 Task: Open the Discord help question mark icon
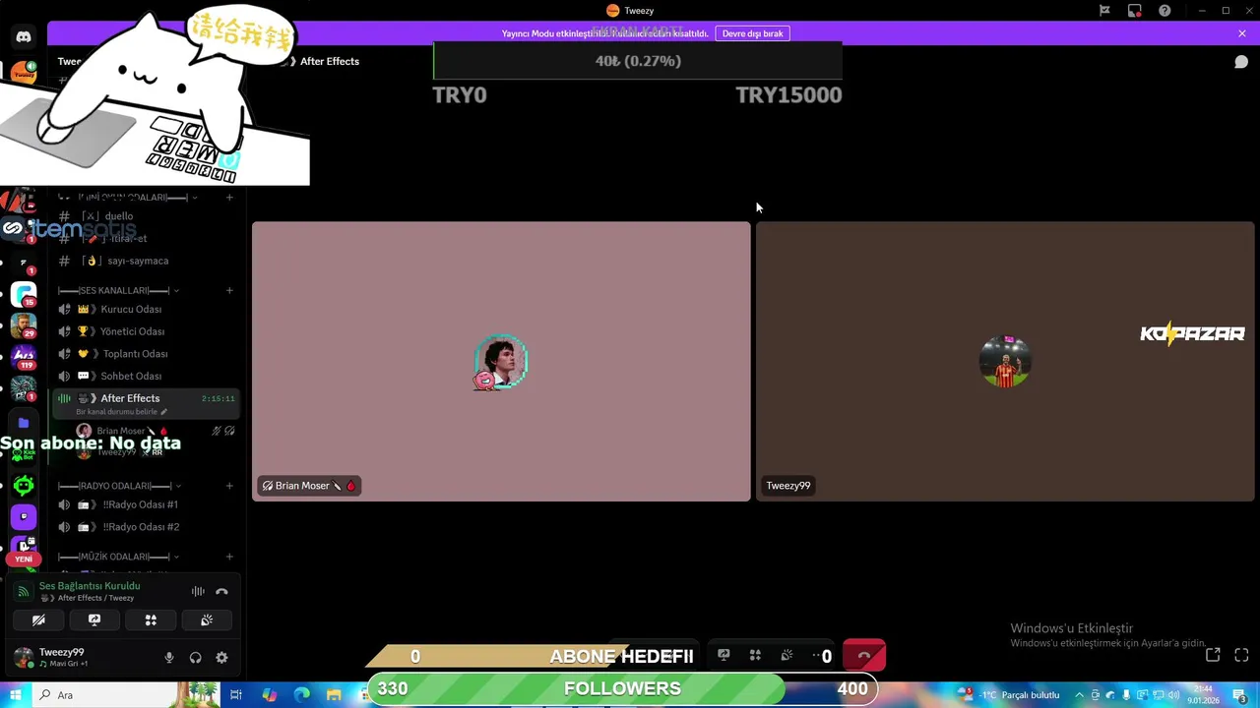pos(1165,11)
